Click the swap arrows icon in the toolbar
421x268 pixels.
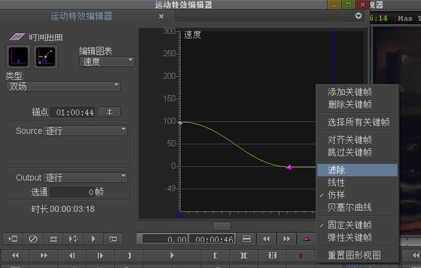coord(73,239)
